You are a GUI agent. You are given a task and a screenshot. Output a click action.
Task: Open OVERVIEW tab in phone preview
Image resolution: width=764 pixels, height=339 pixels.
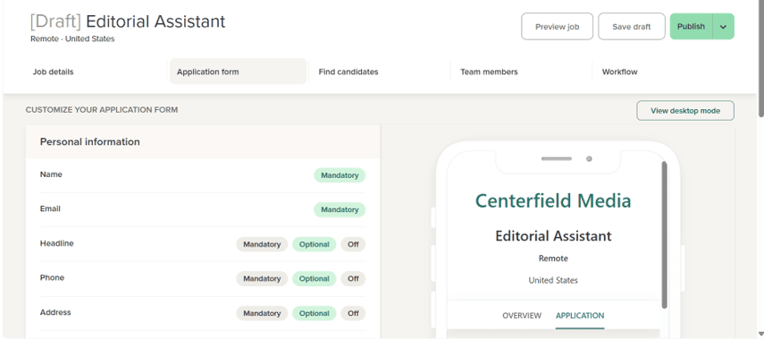coord(522,316)
